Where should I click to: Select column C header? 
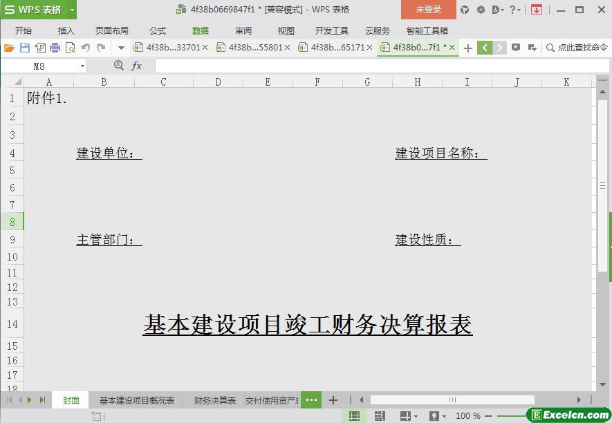[x=163, y=82]
